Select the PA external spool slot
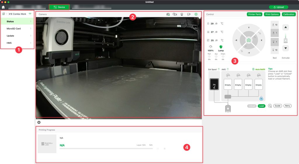This screenshot has height=164, width=299. (214, 85)
